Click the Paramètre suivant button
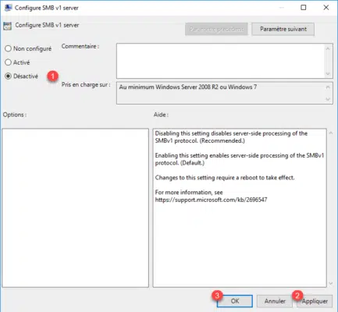 tap(283, 29)
